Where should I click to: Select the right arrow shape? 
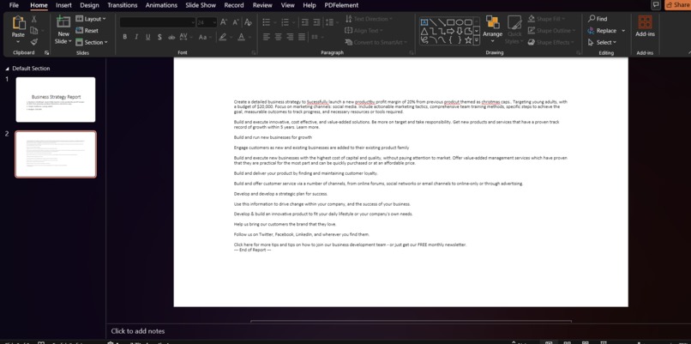click(x=450, y=32)
